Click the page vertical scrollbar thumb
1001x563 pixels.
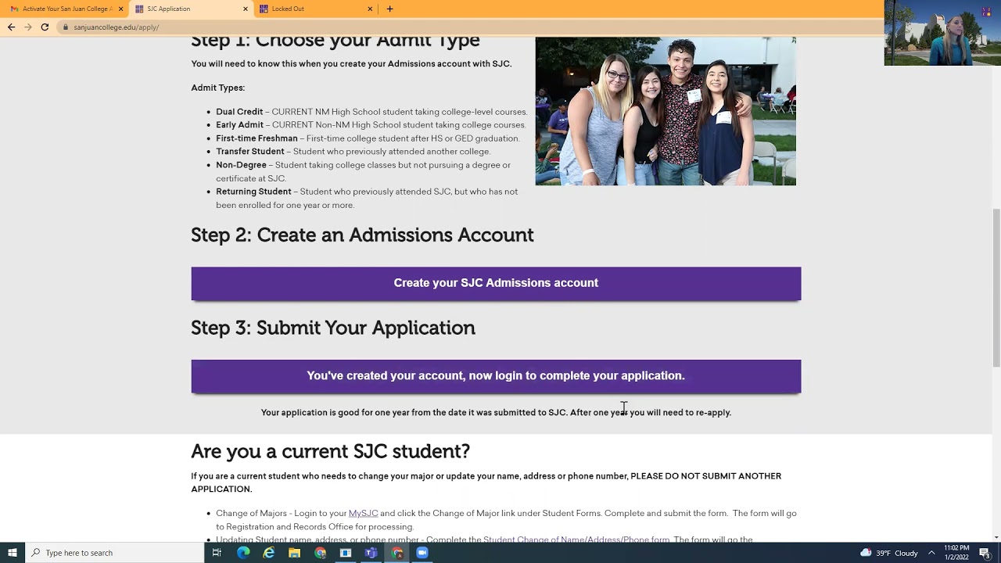click(x=996, y=287)
